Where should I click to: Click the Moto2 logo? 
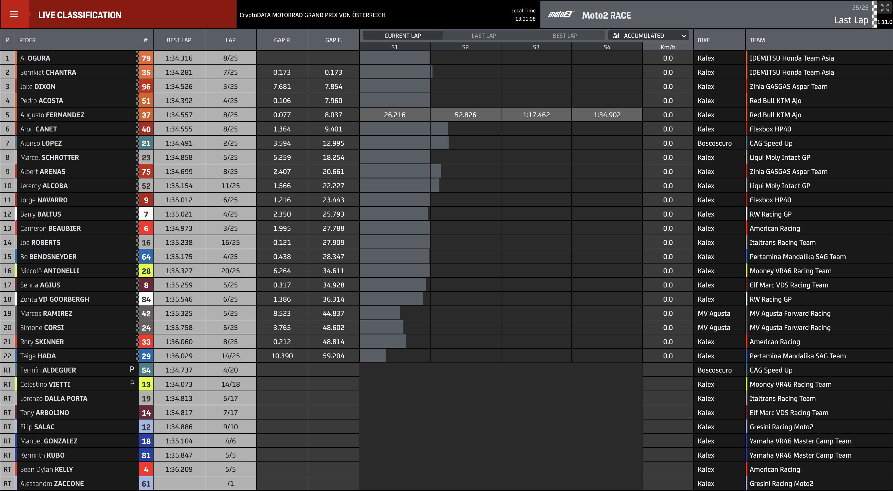560,14
